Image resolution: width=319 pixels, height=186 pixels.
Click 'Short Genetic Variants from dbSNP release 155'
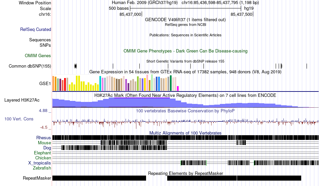[x=185, y=61]
